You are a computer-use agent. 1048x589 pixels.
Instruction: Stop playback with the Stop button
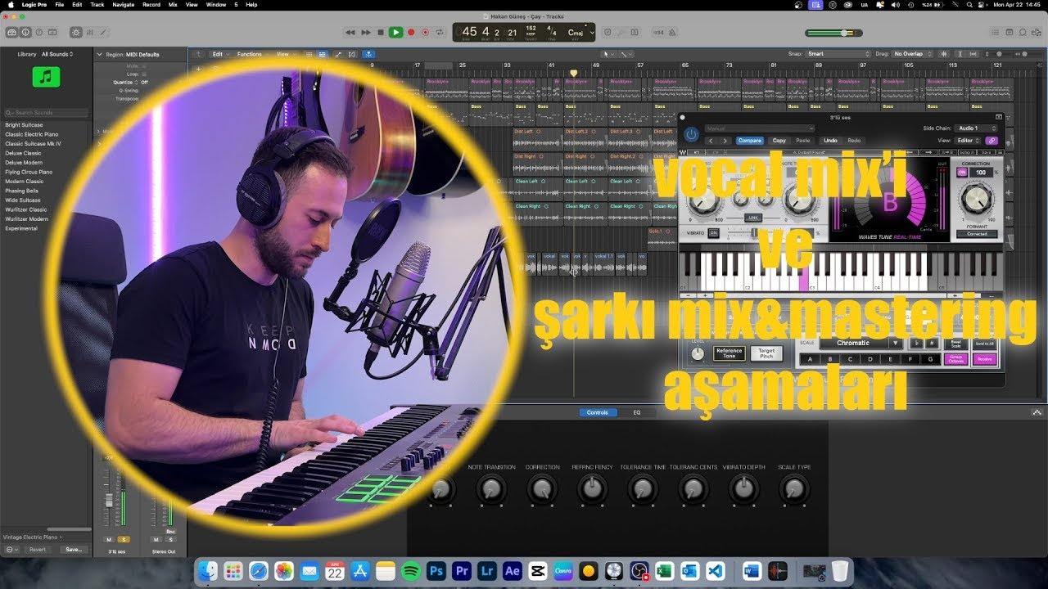(x=381, y=33)
